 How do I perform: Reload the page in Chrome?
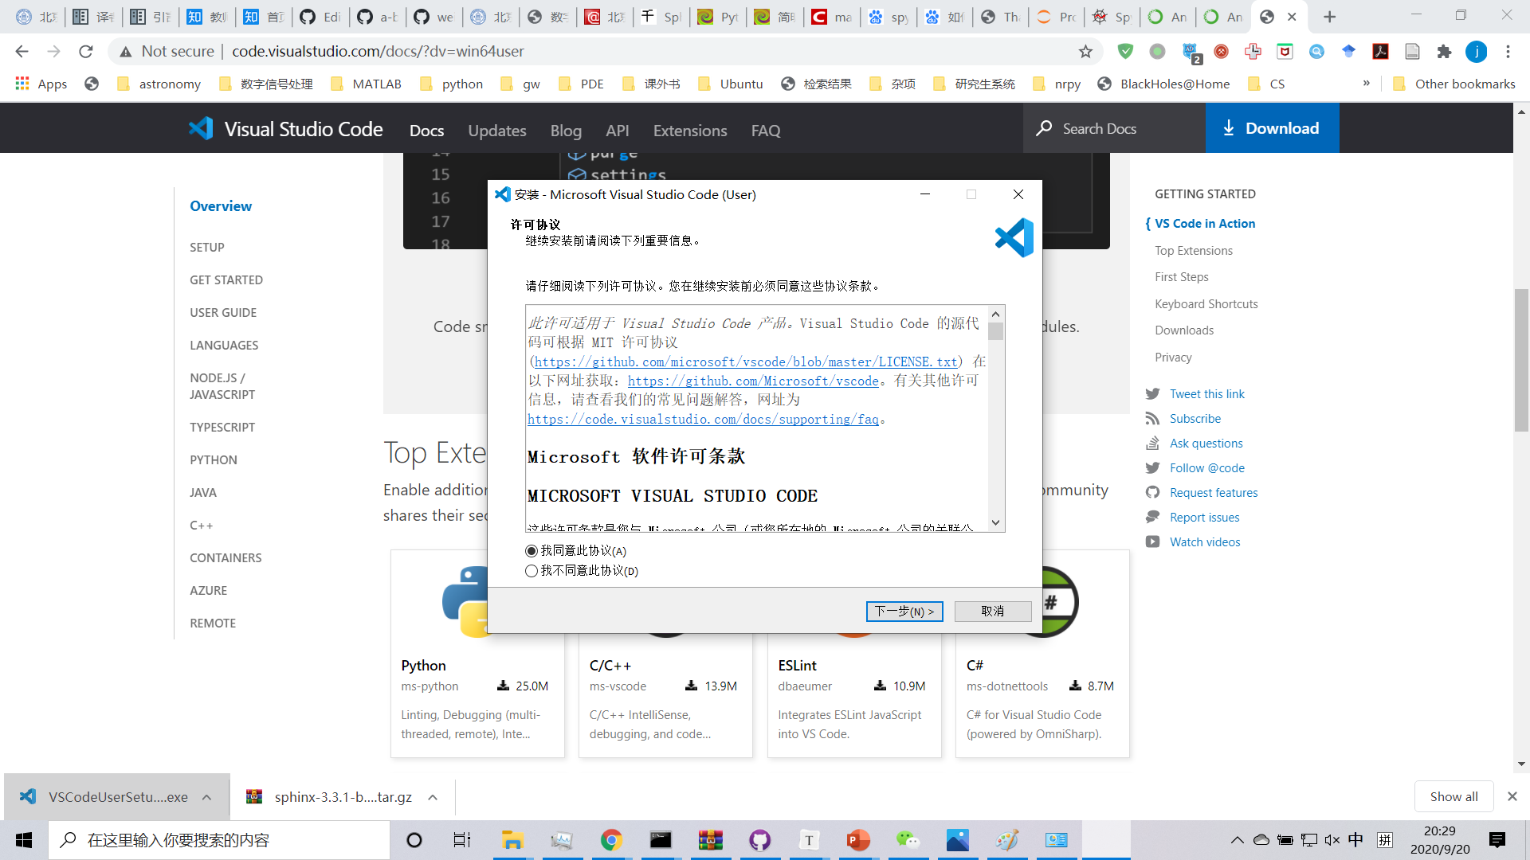point(86,52)
